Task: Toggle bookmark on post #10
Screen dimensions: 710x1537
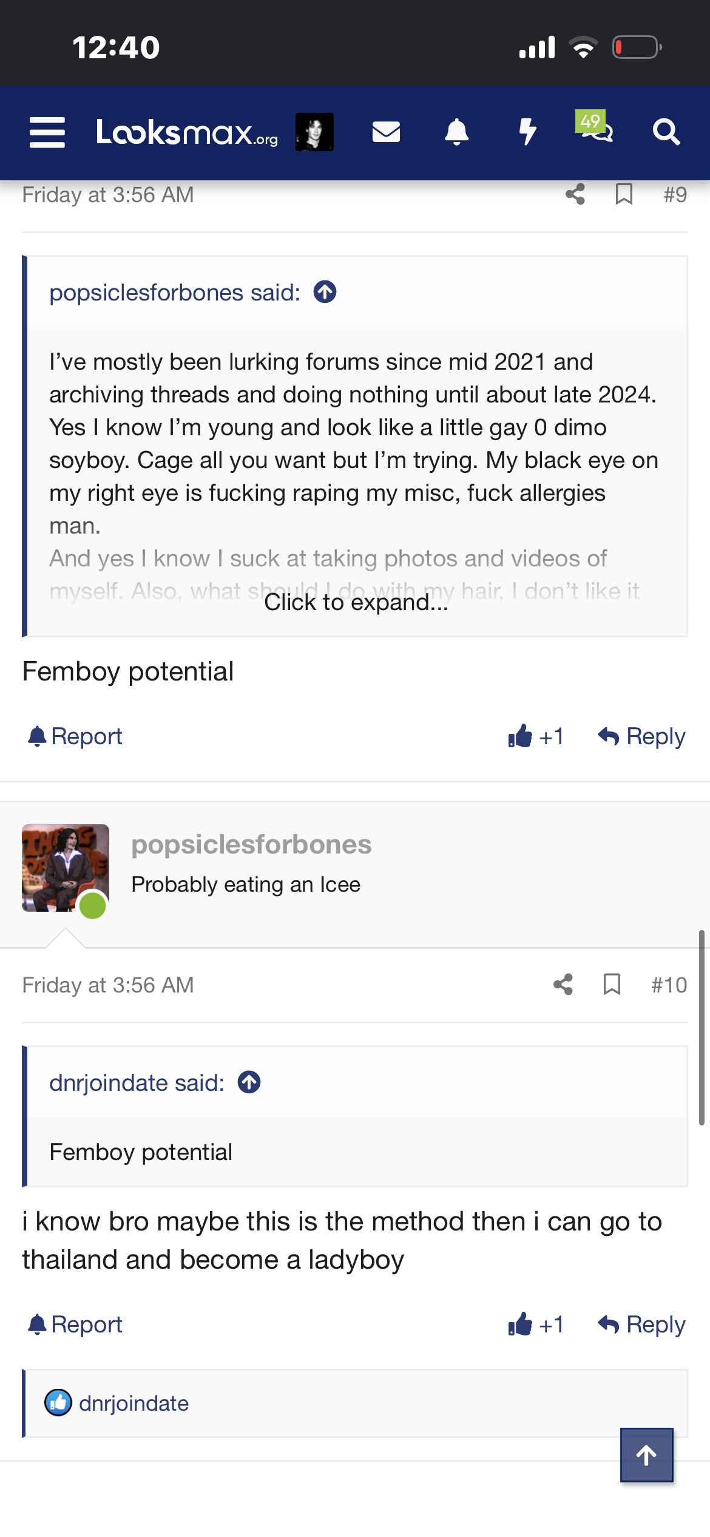Action: [x=612, y=985]
